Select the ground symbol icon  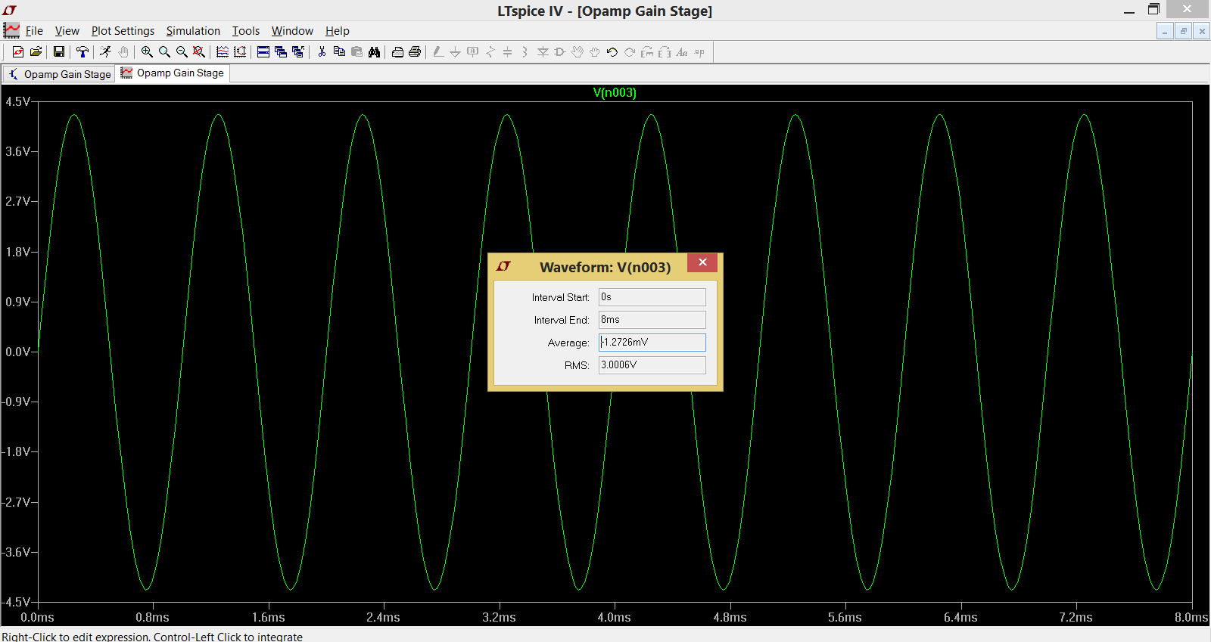coord(455,51)
